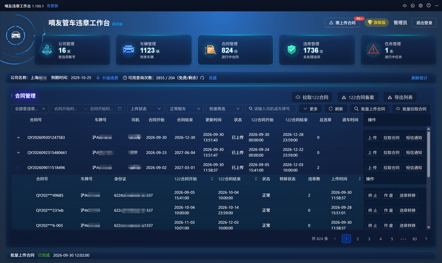Click 短信通知 for contract QY2026092315480661
The height and width of the screenshot is (263, 442).
click(414, 153)
